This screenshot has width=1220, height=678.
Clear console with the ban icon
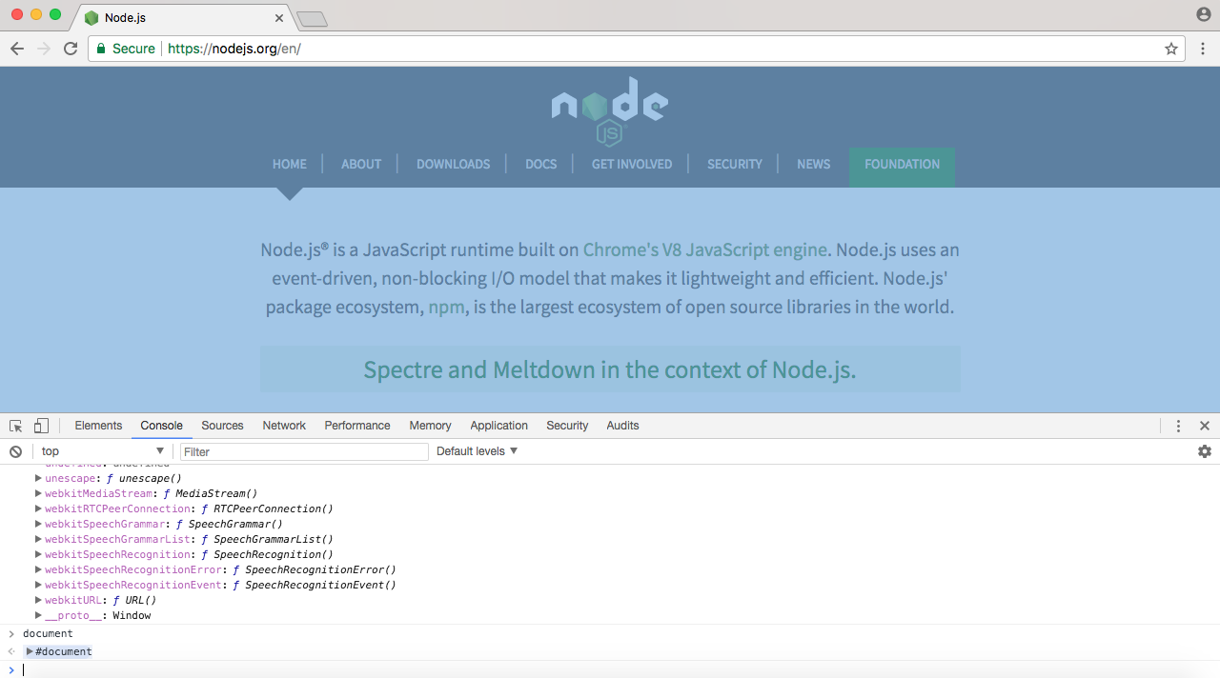(15, 451)
